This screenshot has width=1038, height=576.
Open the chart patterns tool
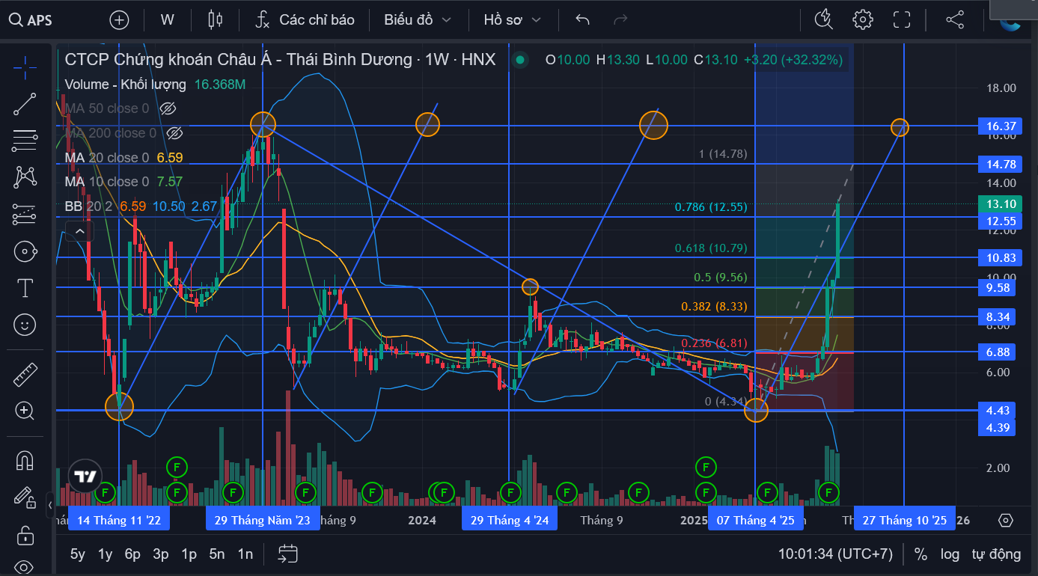(25, 177)
